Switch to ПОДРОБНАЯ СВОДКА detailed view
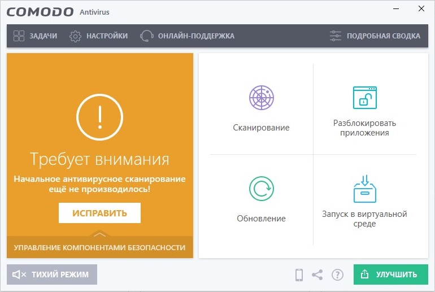The height and width of the screenshot is (292, 435). pos(375,36)
